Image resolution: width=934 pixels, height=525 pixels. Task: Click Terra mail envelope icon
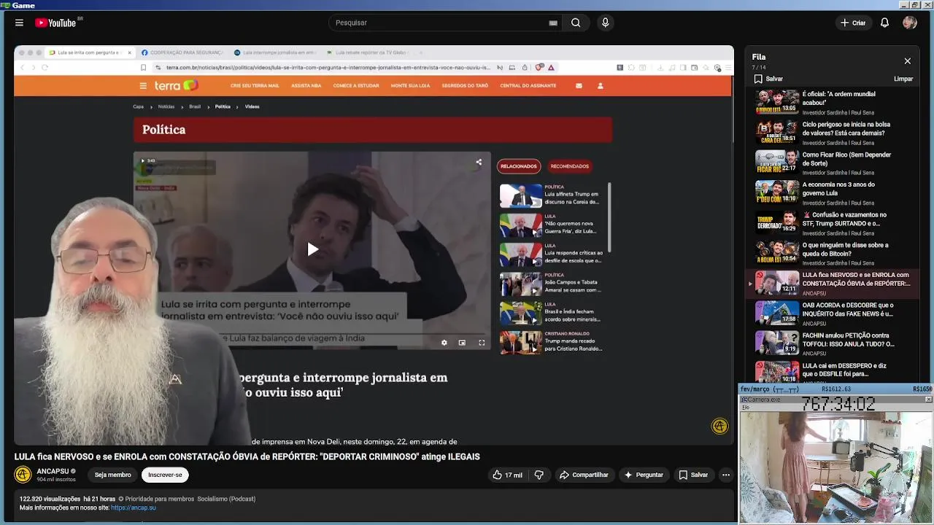[x=579, y=85]
